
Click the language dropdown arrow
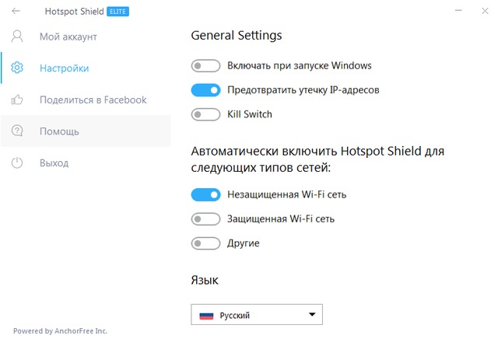(312, 315)
